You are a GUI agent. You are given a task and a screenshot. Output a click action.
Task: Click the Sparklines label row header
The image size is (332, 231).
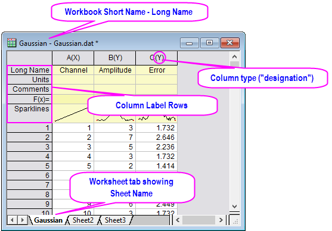coord(29,113)
